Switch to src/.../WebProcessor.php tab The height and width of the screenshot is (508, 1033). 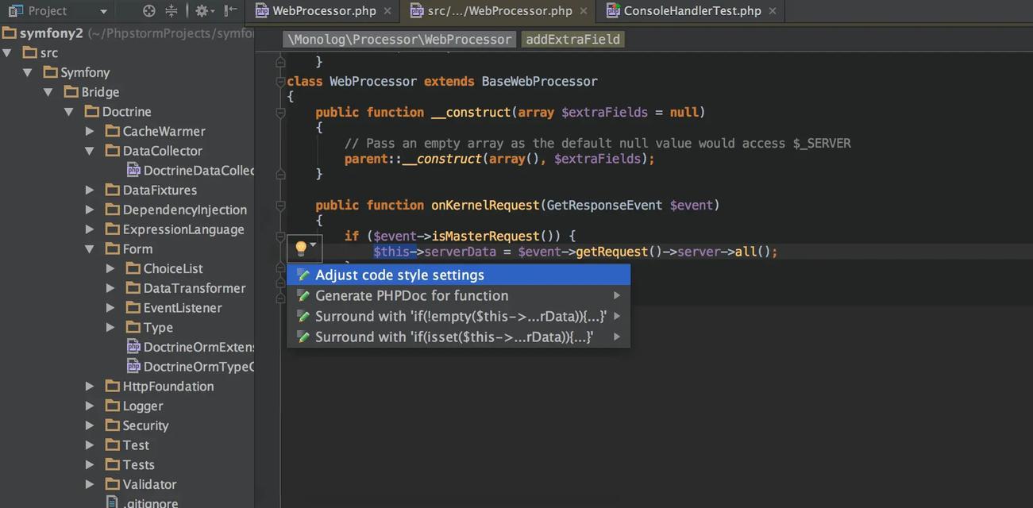pyautogui.click(x=499, y=10)
